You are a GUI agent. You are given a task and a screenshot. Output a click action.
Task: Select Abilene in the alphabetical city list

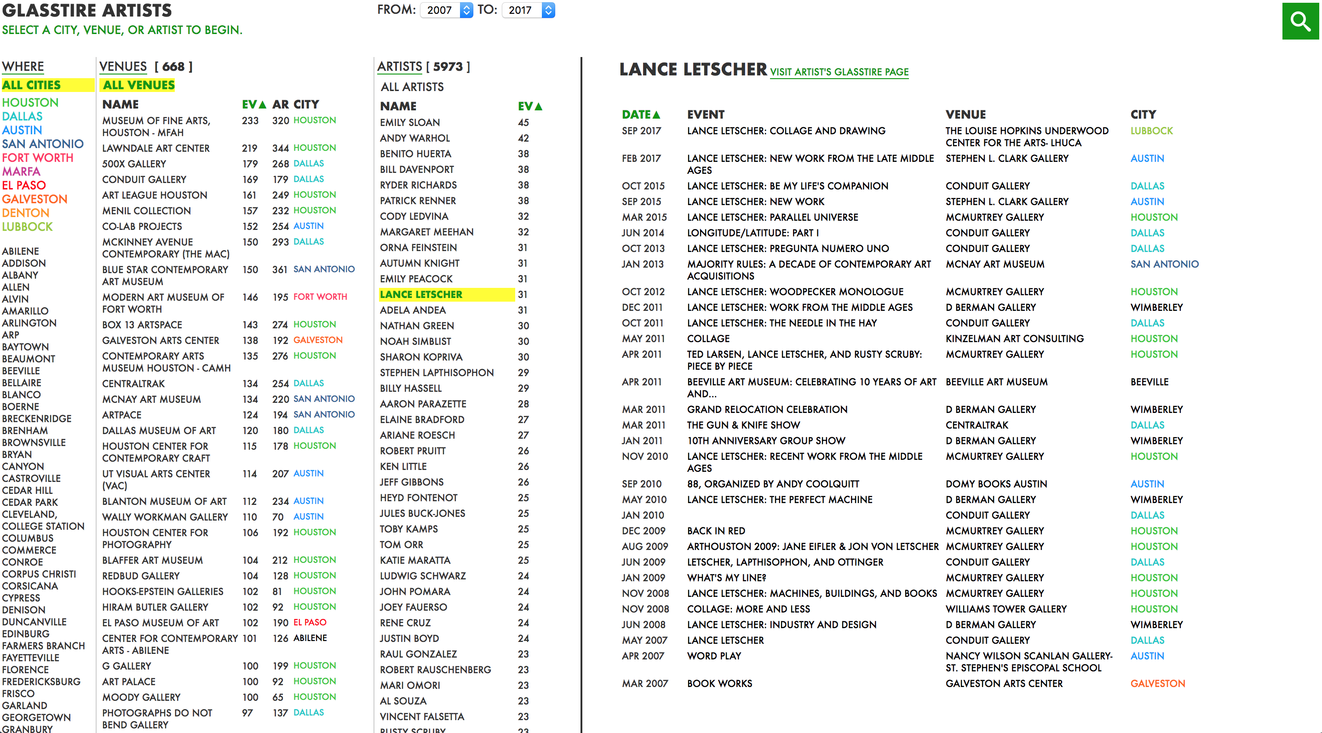[21, 252]
